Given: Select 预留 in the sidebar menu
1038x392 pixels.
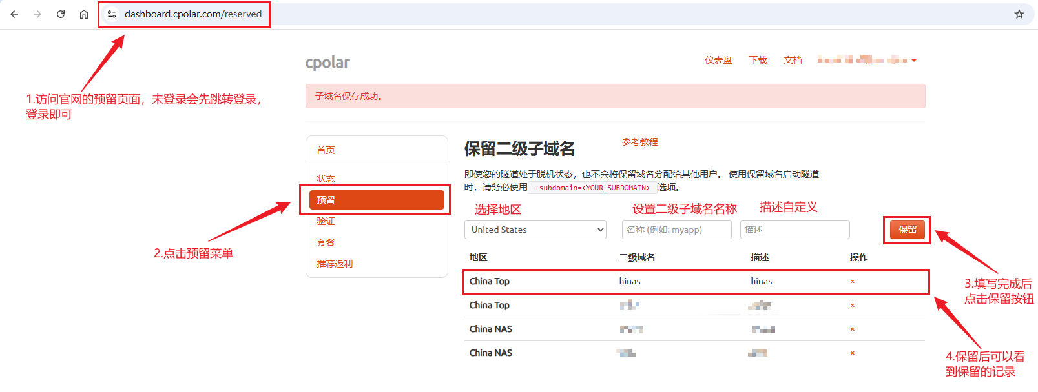Looking at the screenshot, I should (377, 200).
